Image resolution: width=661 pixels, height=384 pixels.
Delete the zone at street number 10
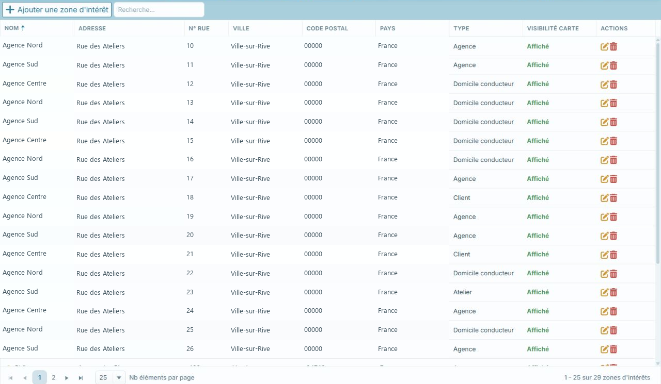tap(613, 47)
